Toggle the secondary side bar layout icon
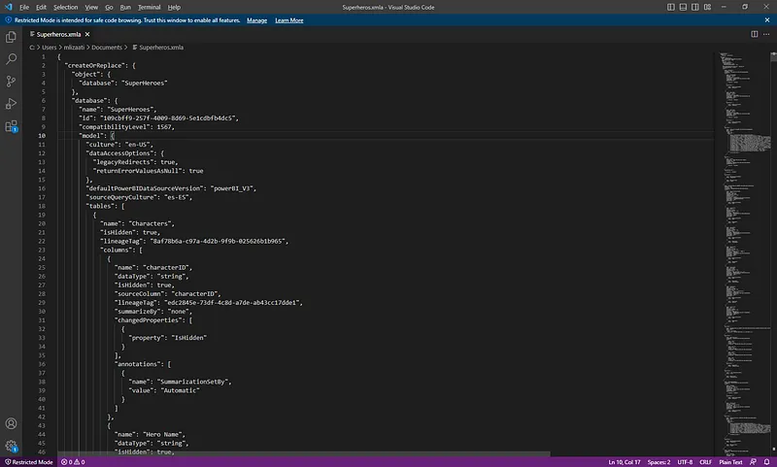The width and height of the screenshot is (777, 467). (x=695, y=7)
